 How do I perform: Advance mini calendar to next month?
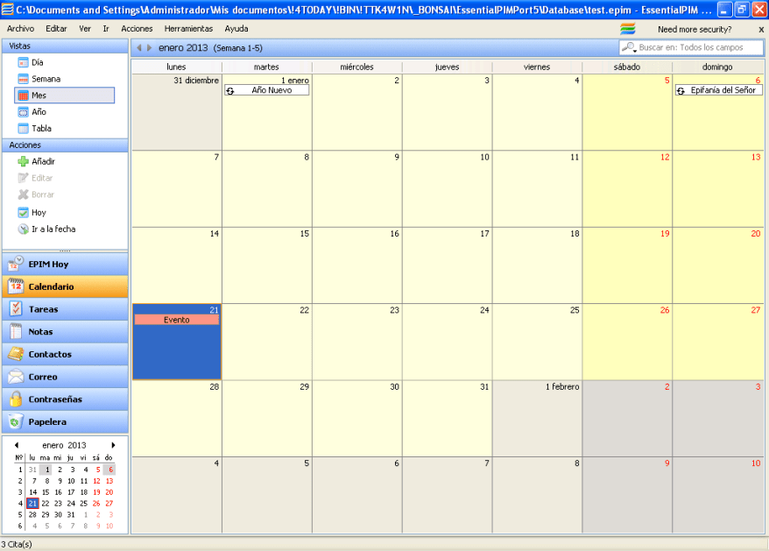(x=113, y=445)
